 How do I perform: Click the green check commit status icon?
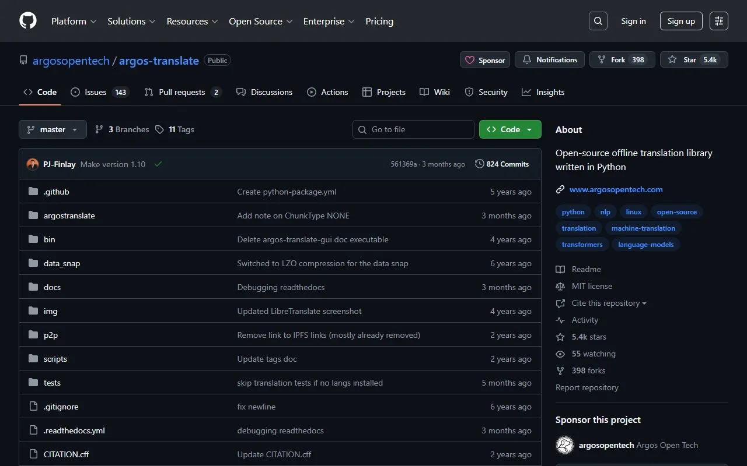(x=158, y=164)
